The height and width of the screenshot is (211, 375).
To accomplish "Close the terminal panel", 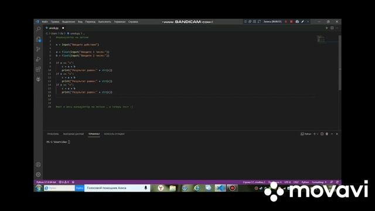I will (x=337, y=134).
